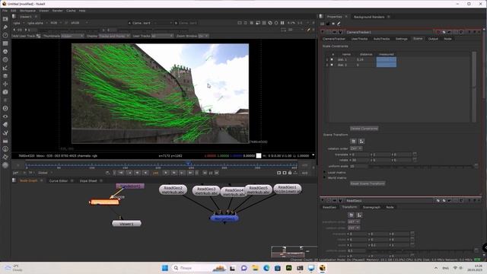
Task: Switch to the Output tab of CameraTracker1
Action: pos(433,39)
